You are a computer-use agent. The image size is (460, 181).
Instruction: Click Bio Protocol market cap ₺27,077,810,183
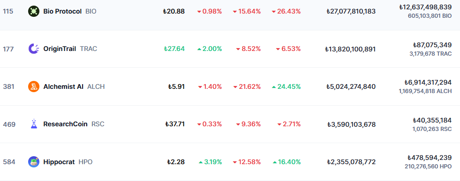[351, 11]
